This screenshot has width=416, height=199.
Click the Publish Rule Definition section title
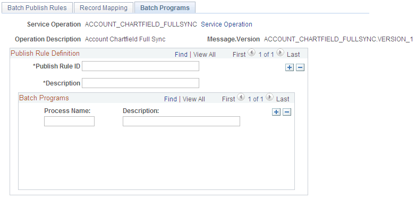[x=45, y=53]
